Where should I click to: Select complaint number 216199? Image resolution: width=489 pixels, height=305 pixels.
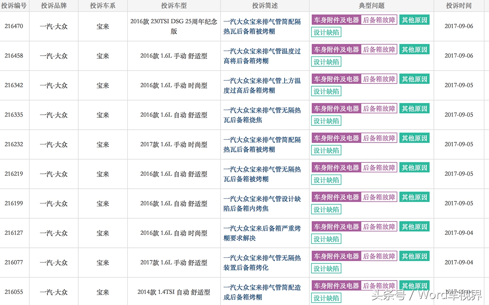(14, 204)
